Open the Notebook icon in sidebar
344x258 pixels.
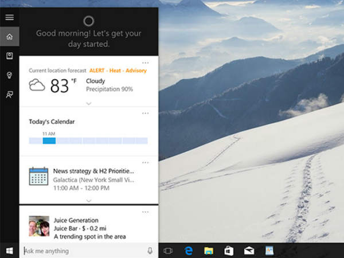[9, 56]
